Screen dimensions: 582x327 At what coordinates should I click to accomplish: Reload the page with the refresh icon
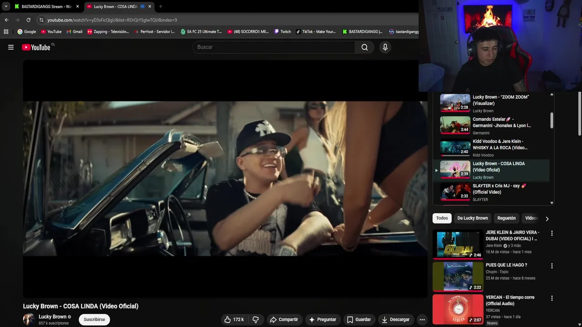[28, 20]
